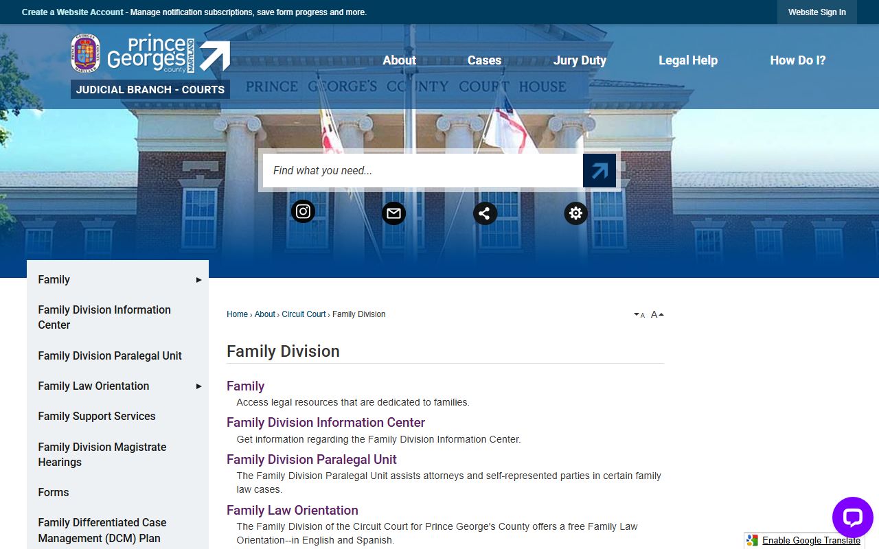Open the live chat bubble
This screenshot has height=549, width=879.
[852, 517]
